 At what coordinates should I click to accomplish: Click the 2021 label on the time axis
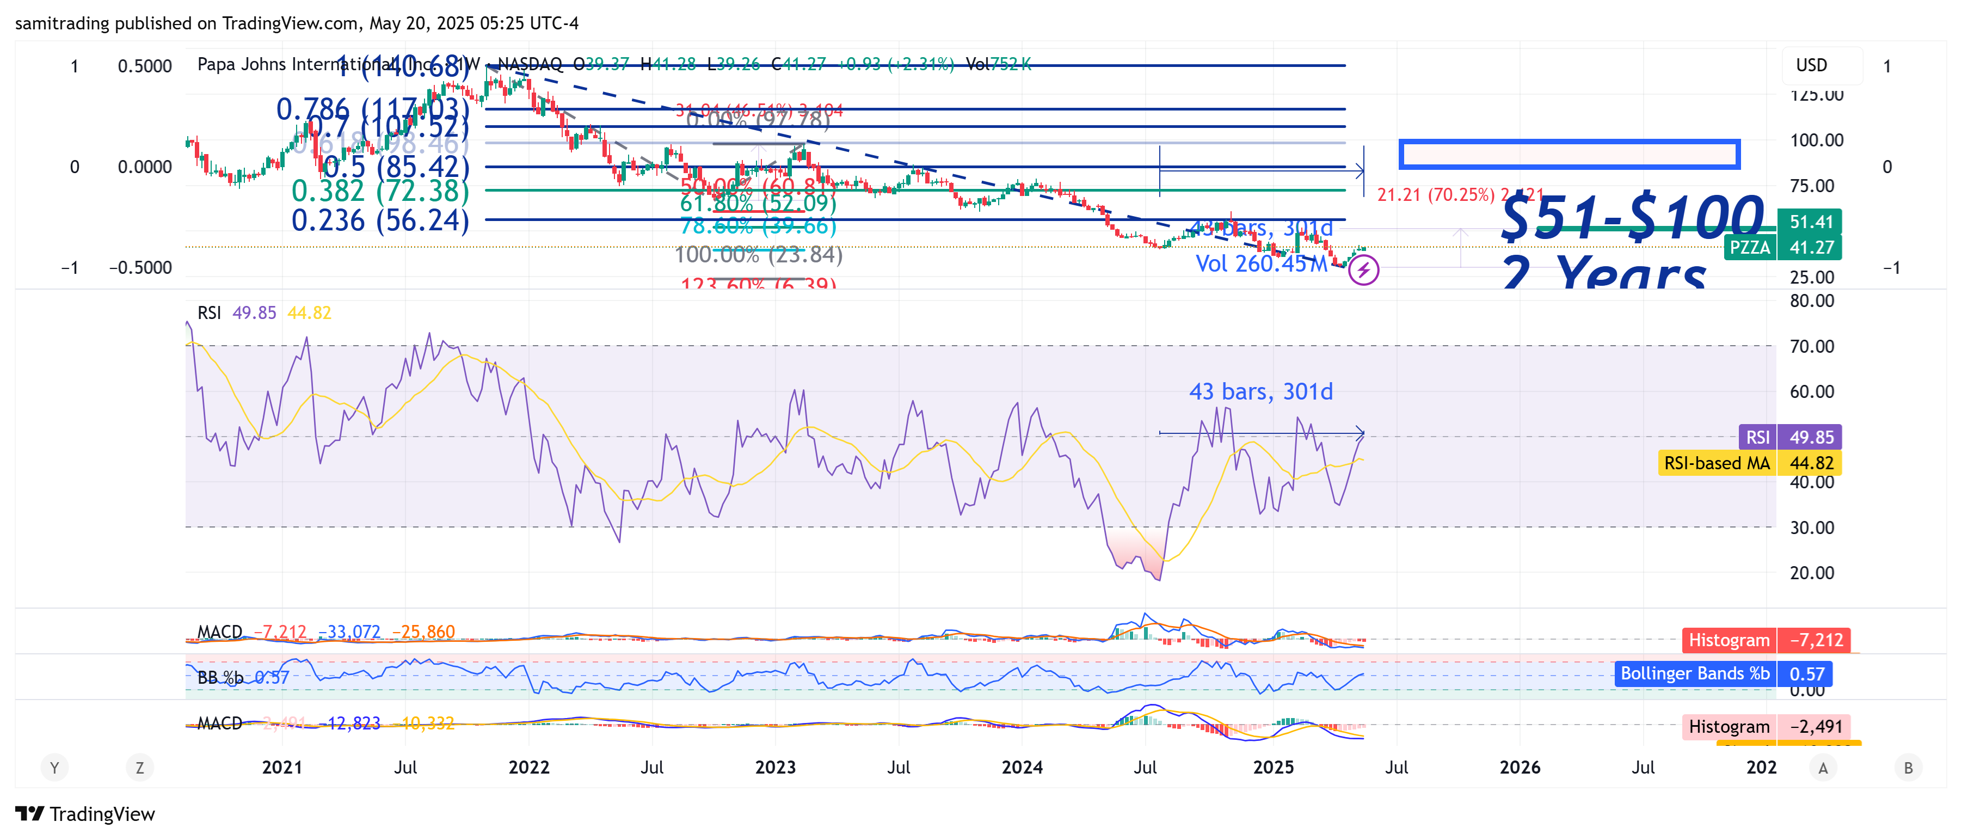tap(282, 768)
